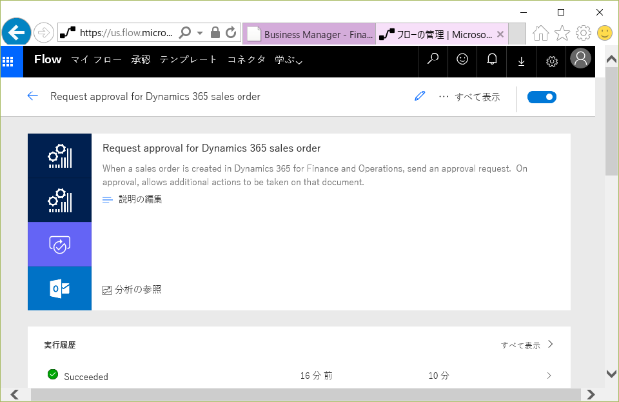
Task: Open the blank new browser tab button
Action: coord(516,34)
